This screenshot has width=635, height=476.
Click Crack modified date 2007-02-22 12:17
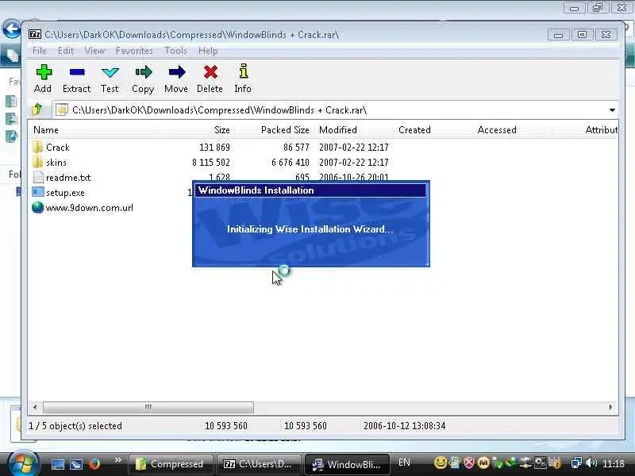(x=353, y=148)
